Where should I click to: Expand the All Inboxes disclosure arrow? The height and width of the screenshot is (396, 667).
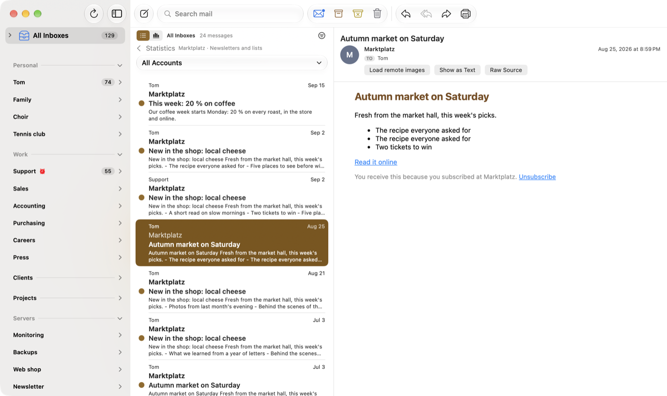[10, 35]
